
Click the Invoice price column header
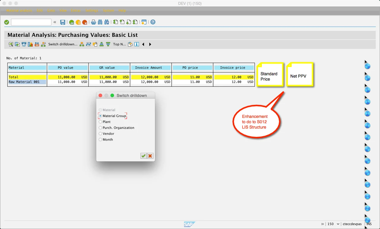click(x=234, y=68)
